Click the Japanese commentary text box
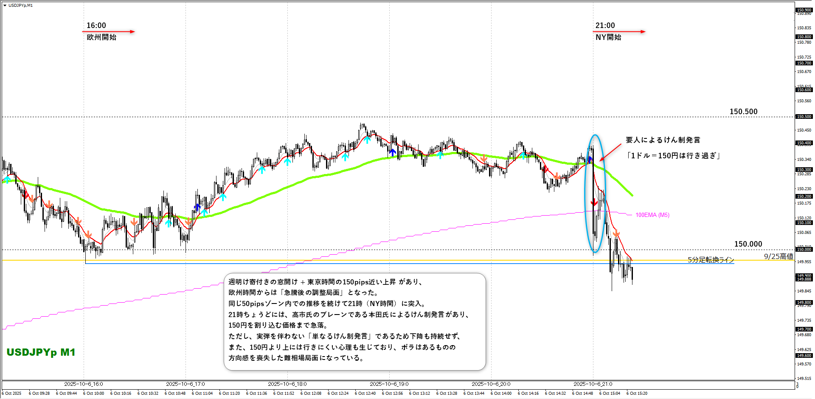 coord(354,321)
